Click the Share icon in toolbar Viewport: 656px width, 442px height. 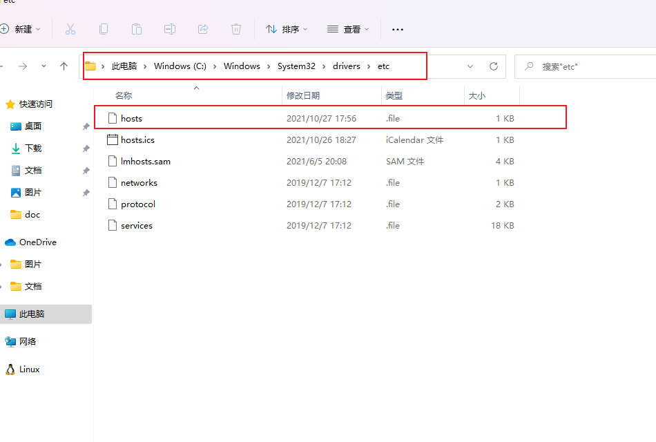click(x=203, y=29)
